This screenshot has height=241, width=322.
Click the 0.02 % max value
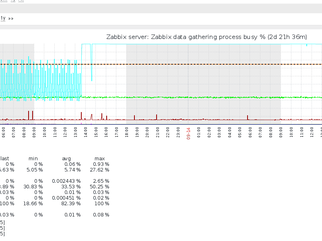click(101, 198)
